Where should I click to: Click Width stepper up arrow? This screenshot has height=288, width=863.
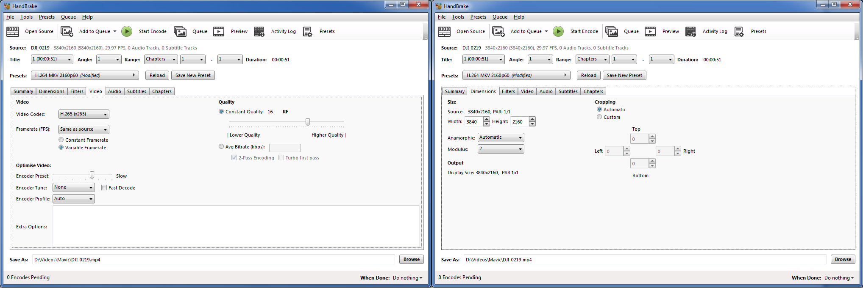(487, 119)
